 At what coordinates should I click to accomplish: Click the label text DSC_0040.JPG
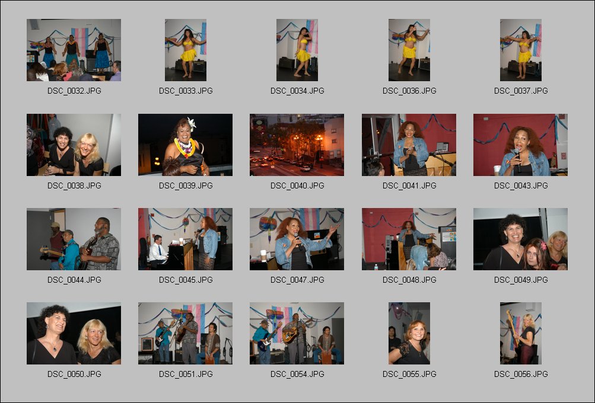tap(297, 185)
